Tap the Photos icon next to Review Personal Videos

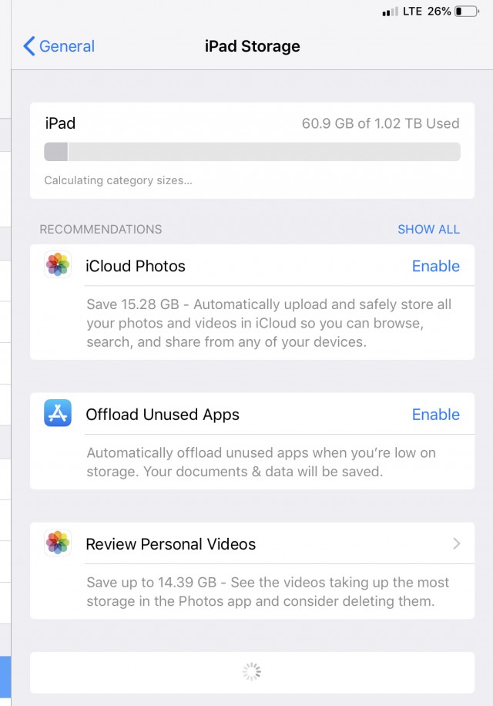tap(58, 543)
